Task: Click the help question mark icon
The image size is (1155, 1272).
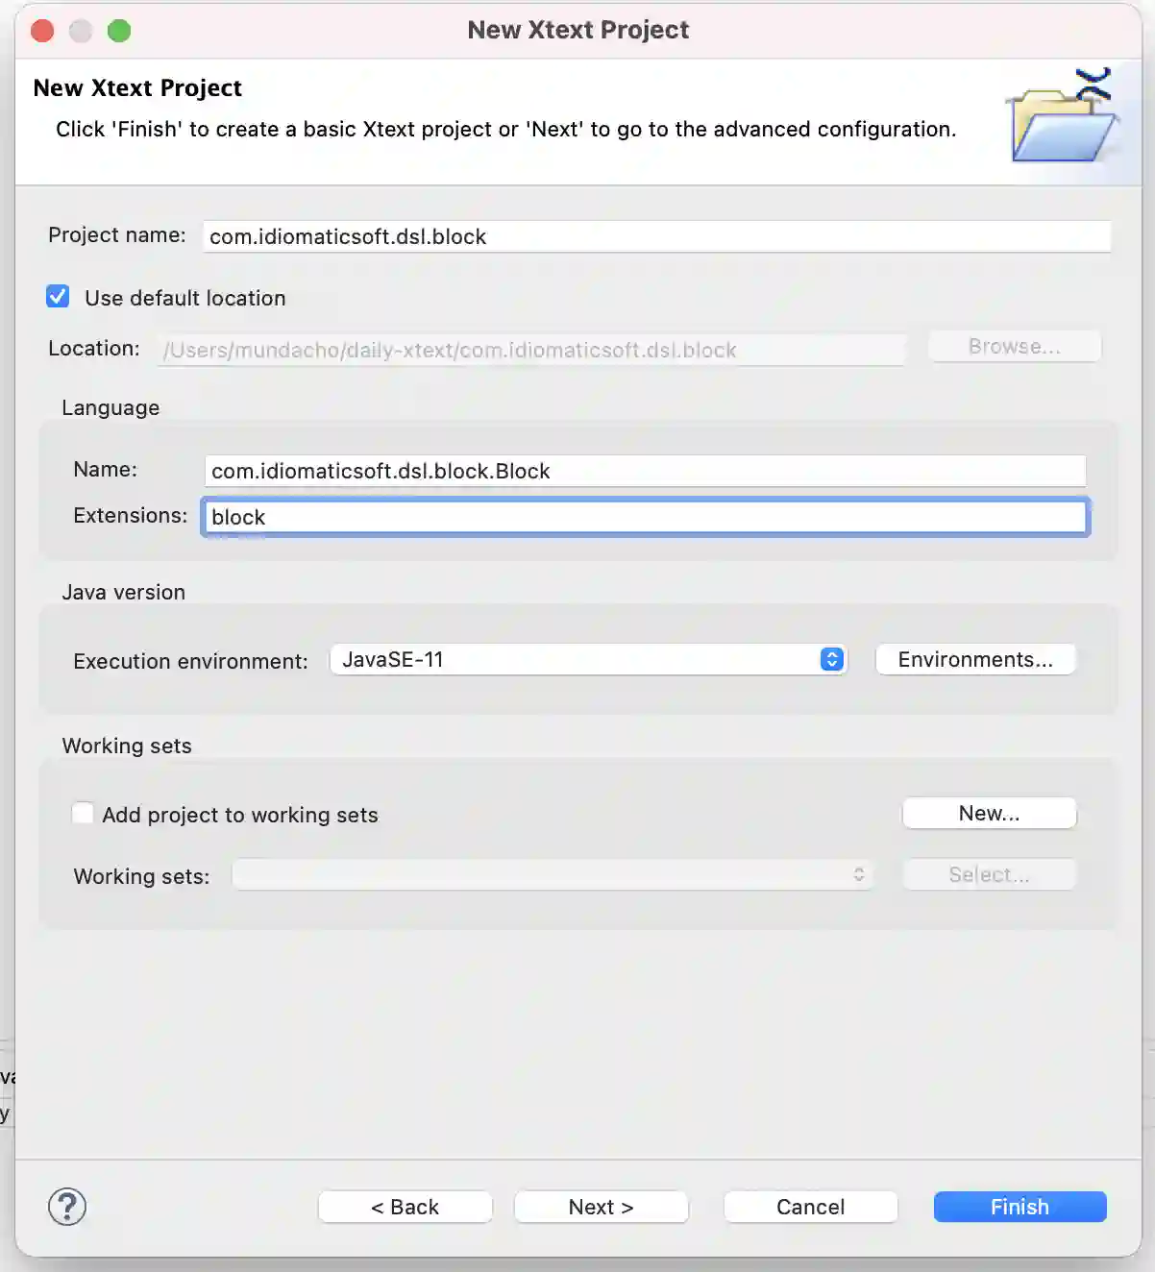Action: click(66, 1207)
